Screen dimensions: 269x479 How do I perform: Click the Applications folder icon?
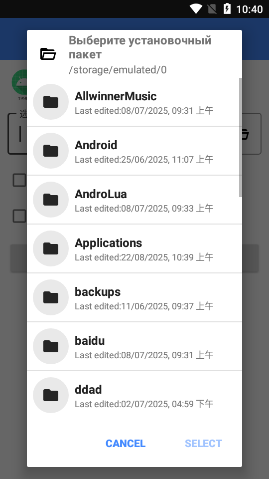[51, 248]
